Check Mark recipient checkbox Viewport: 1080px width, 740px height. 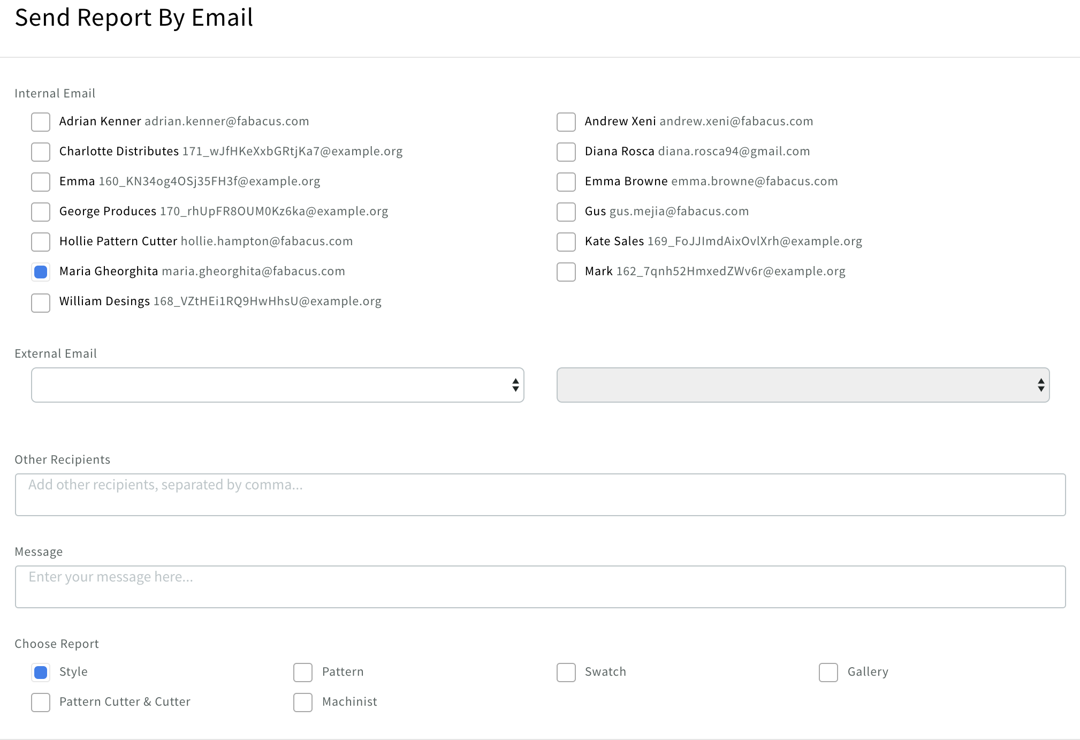coord(566,272)
